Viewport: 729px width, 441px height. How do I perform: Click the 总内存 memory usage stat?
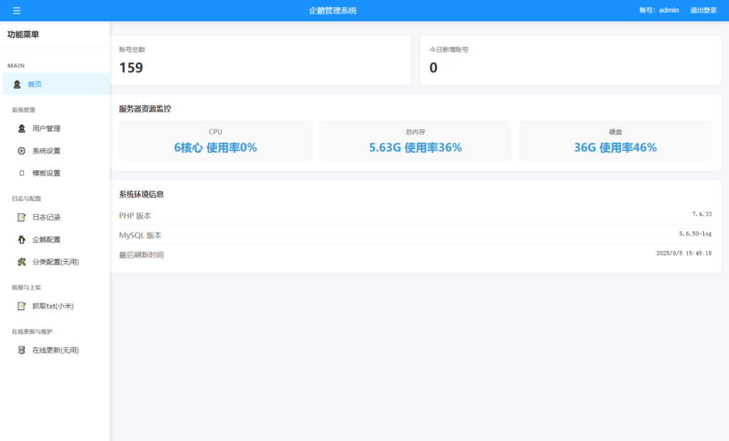pos(415,141)
